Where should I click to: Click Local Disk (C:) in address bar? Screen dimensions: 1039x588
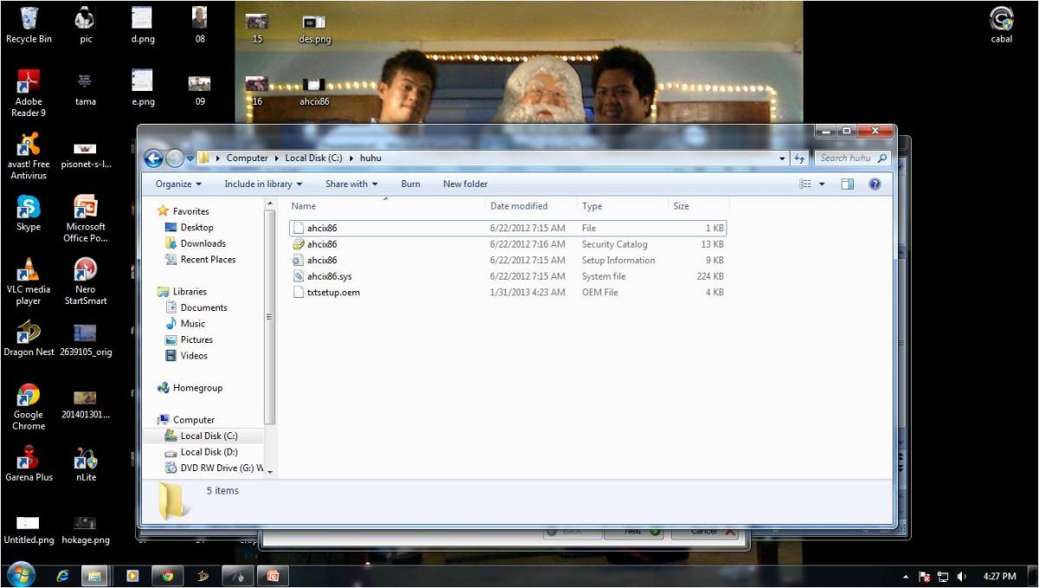pos(314,158)
